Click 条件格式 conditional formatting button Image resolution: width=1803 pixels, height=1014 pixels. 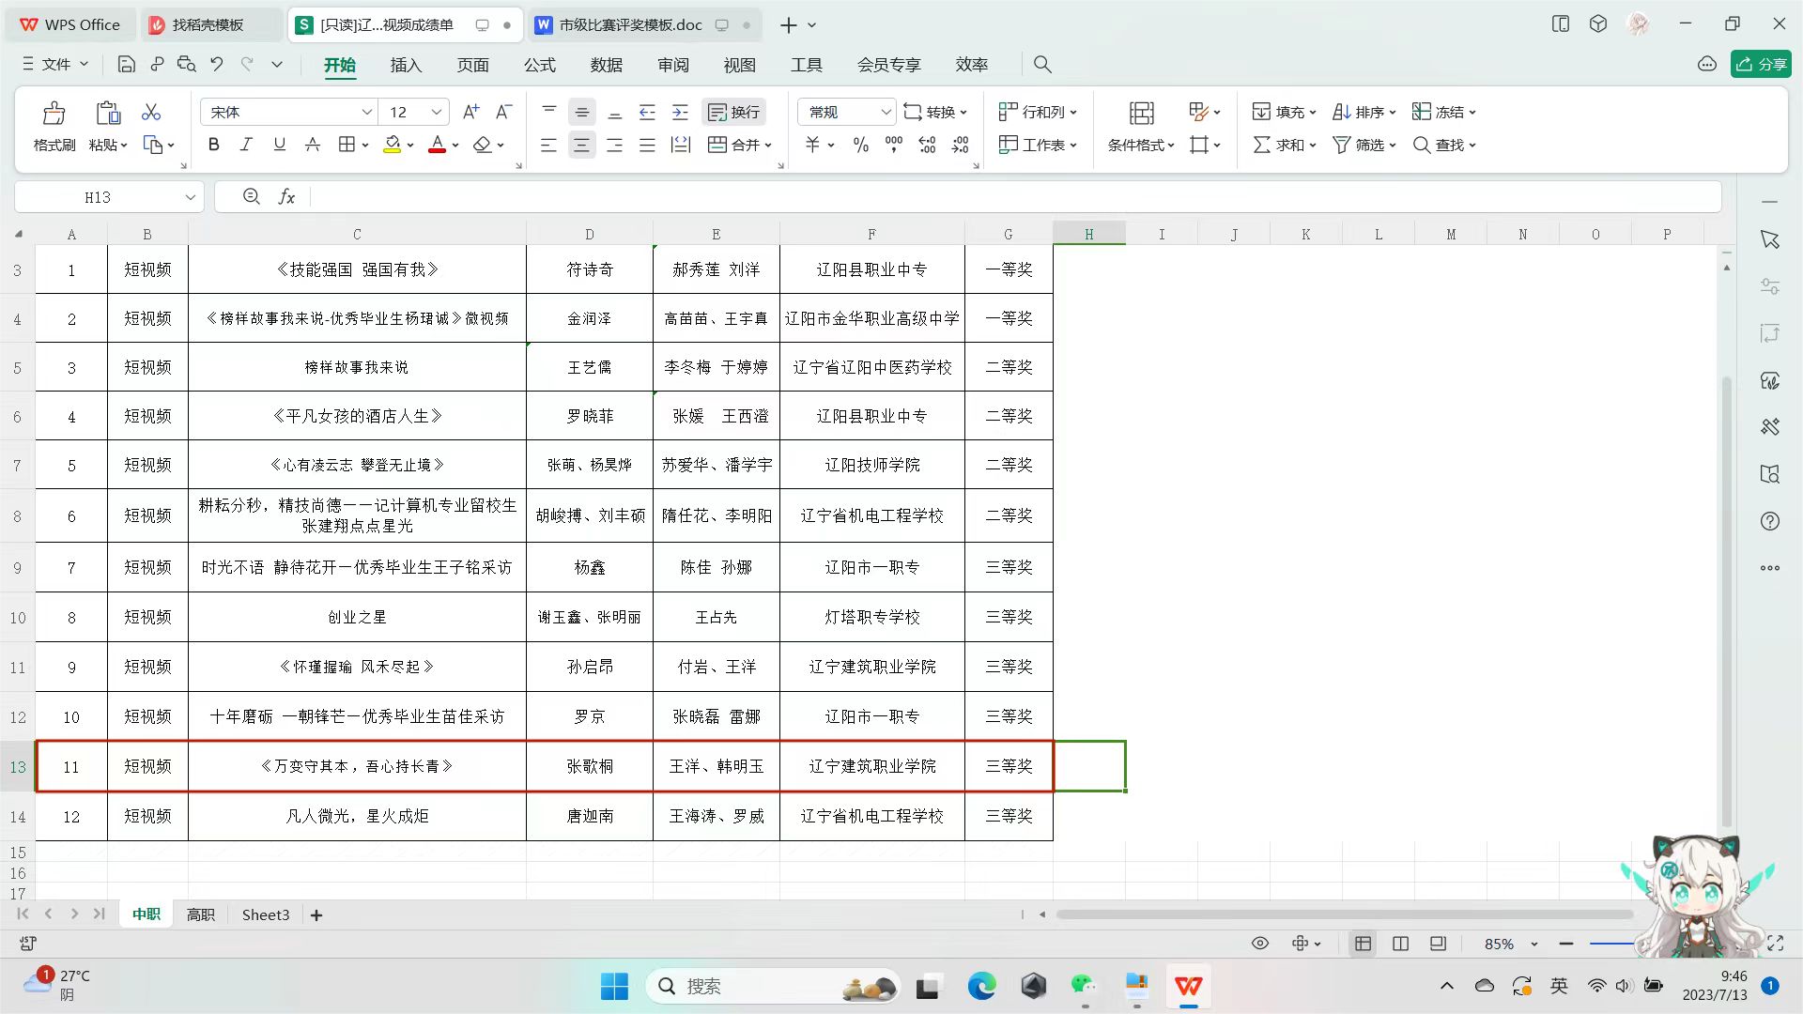(1141, 127)
